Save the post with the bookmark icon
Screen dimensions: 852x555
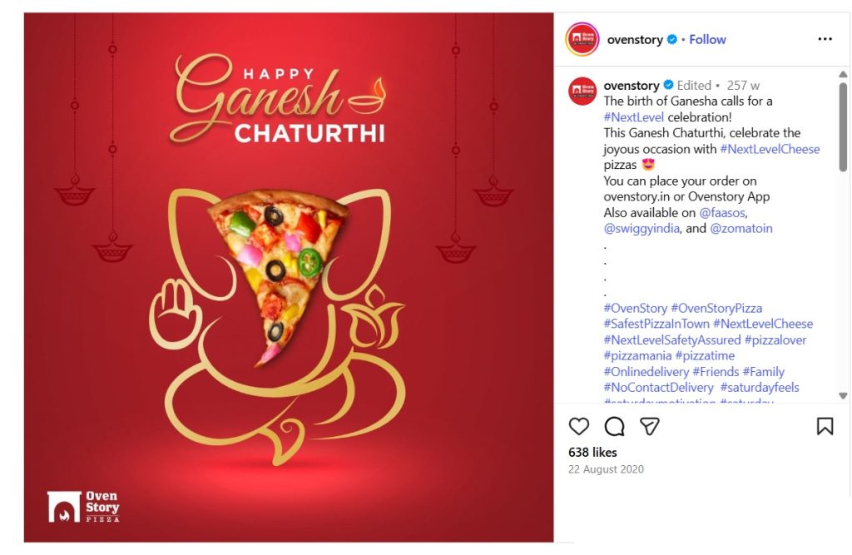tap(825, 426)
